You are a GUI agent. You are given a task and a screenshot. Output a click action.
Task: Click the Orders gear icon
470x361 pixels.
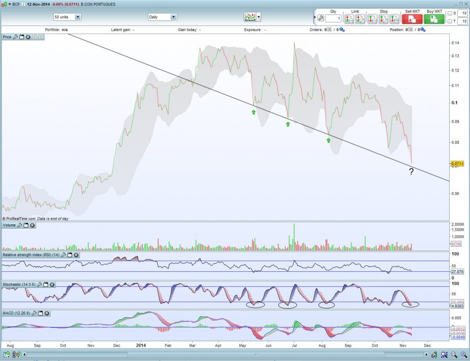pos(342,30)
